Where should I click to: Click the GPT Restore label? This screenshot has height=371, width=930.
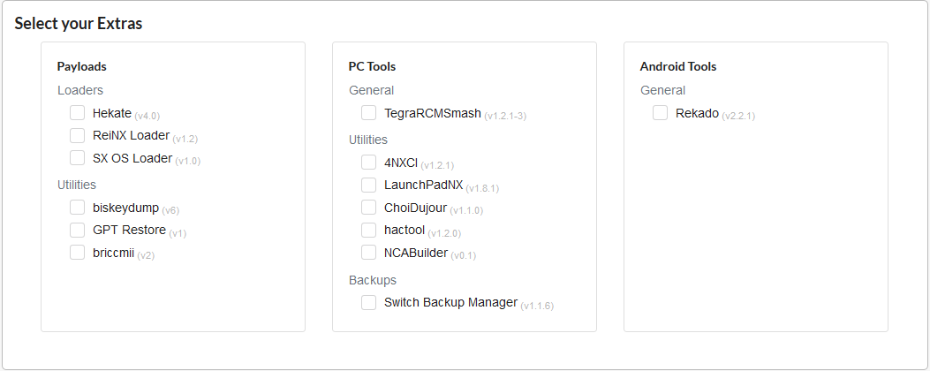pyautogui.click(x=129, y=230)
